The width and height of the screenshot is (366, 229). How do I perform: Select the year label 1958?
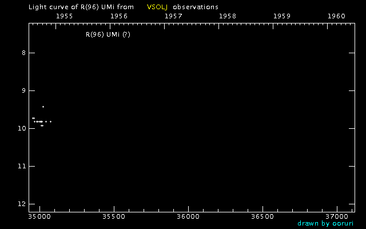click(x=228, y=16)
